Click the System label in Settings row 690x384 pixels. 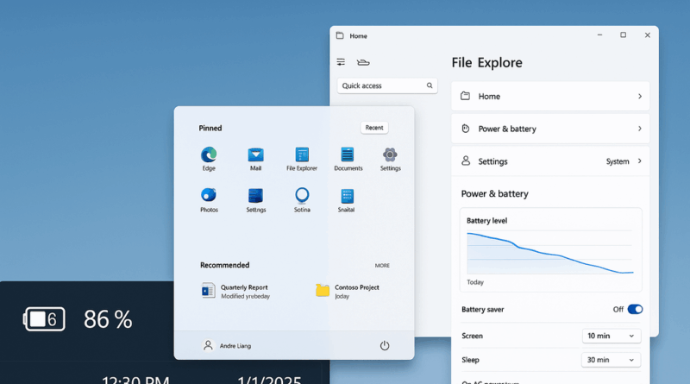pos(618,161)
